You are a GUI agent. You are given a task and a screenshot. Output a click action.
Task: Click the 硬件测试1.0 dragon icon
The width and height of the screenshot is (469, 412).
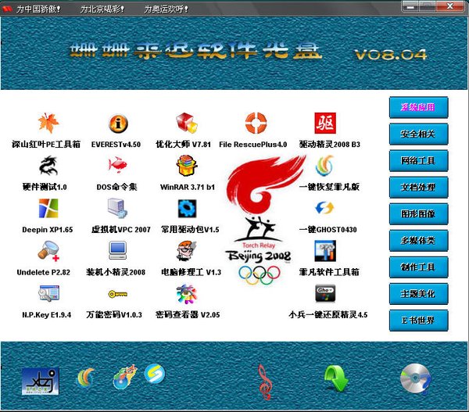click(x=48, y=166)
